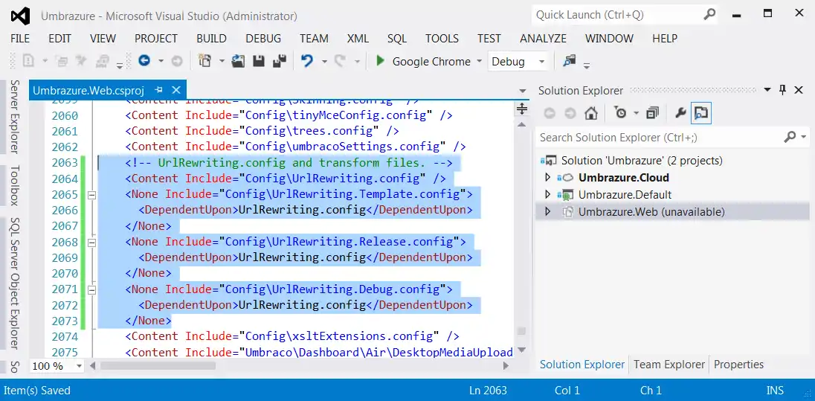Open the Undo history dropdown arrow

click(324, 61)
